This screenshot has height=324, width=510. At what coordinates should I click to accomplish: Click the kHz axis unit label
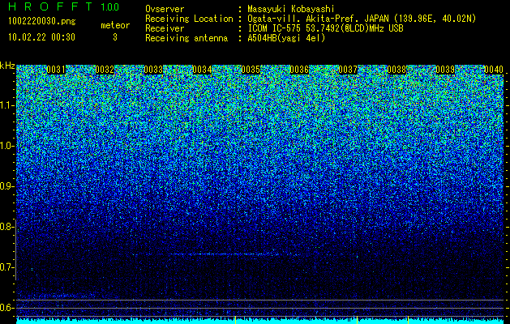coord(7,66)
